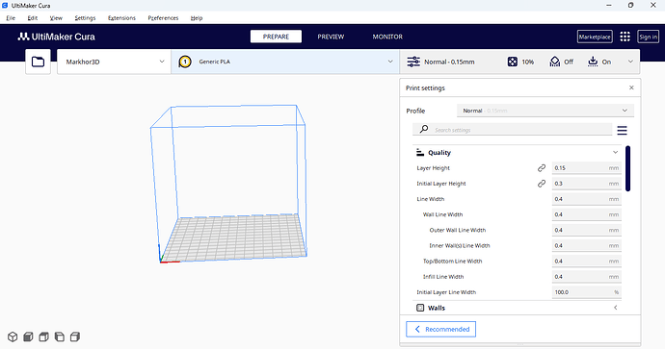Open the Extensions menu

(121, 18)
